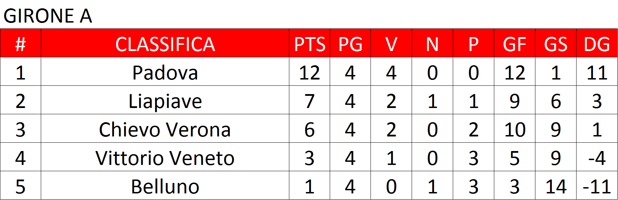Click the PG column header
This screenshot has height=200, width=618.
[x=350, y=43]
